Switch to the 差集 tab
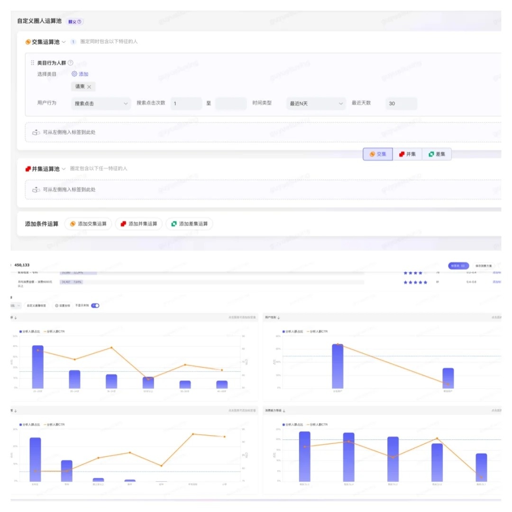 [437, 154]
